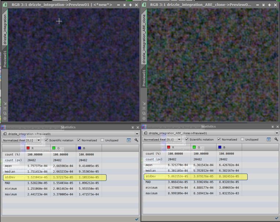The image size is (280, 222).
Task: Open left Statistics panel wrench settings
Action: tap(136, 140)
